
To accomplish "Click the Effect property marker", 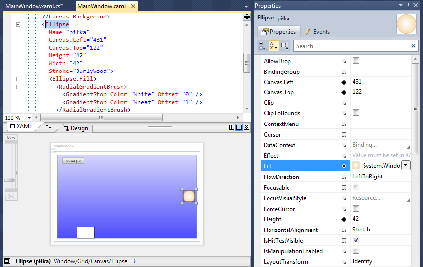I will pyautogui.click(x=344, y=156).
